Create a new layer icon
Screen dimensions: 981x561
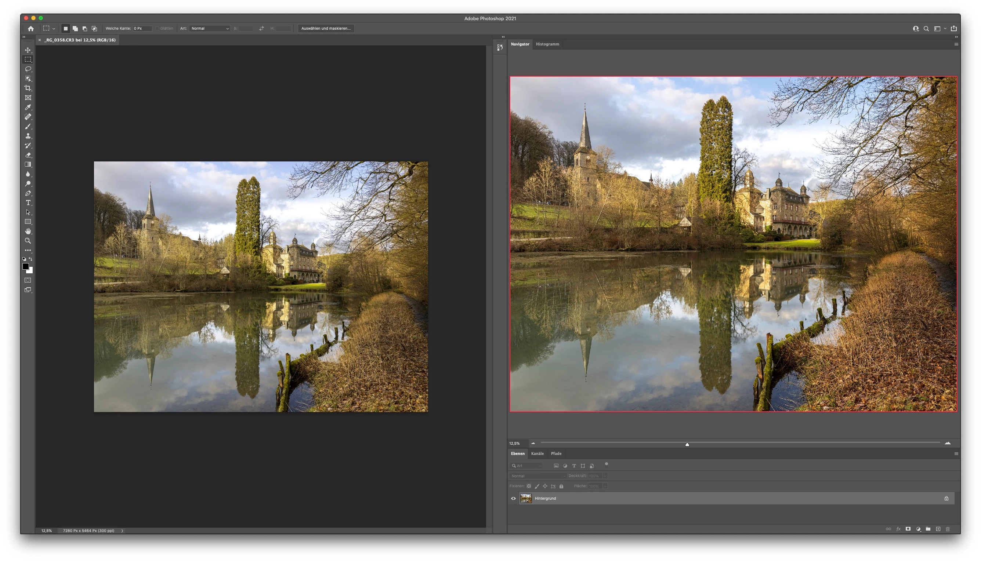click(938, 529)
